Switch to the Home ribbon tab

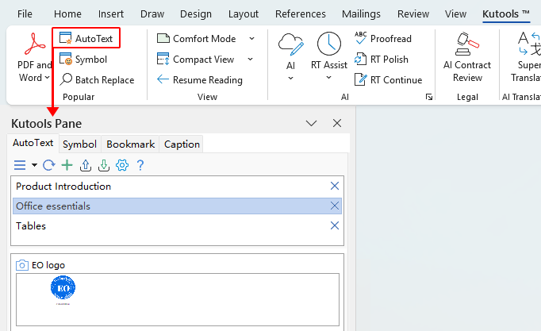(67, 13)
